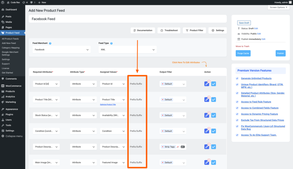Screen dimensions: 293x169
Task: Open the Product Title required attribute dropdown
Action: (46, 100)
